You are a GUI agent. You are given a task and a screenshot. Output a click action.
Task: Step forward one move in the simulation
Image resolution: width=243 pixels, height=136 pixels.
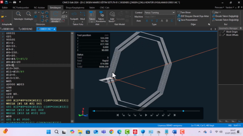[x=152, y=115]
